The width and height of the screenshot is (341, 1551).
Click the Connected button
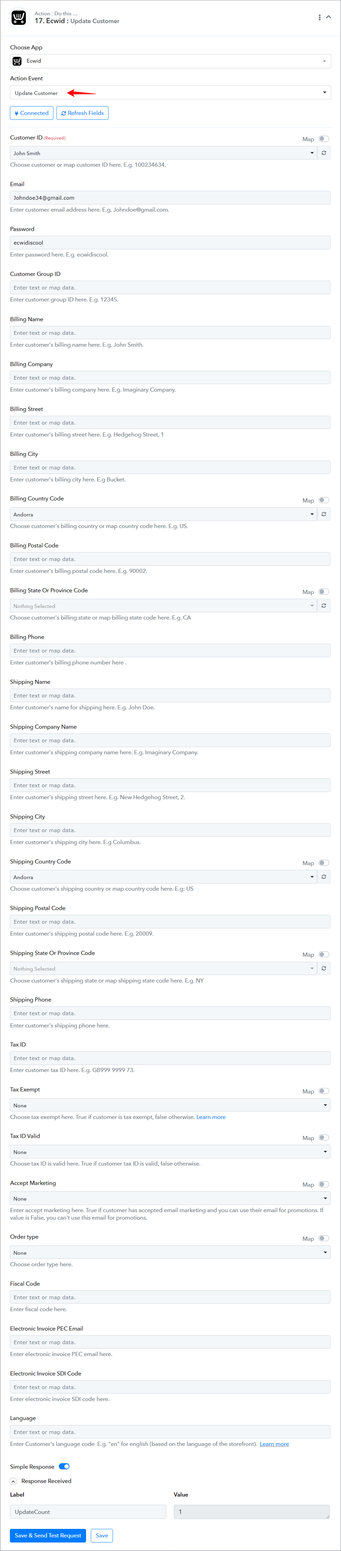click(x=32, y=113)
